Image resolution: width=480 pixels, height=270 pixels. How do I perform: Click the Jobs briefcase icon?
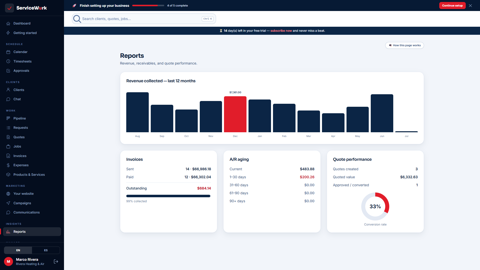8,146
